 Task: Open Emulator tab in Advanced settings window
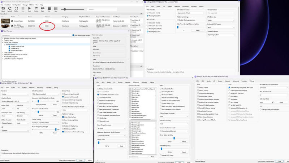pyautogui.click(x=144, y=83)
